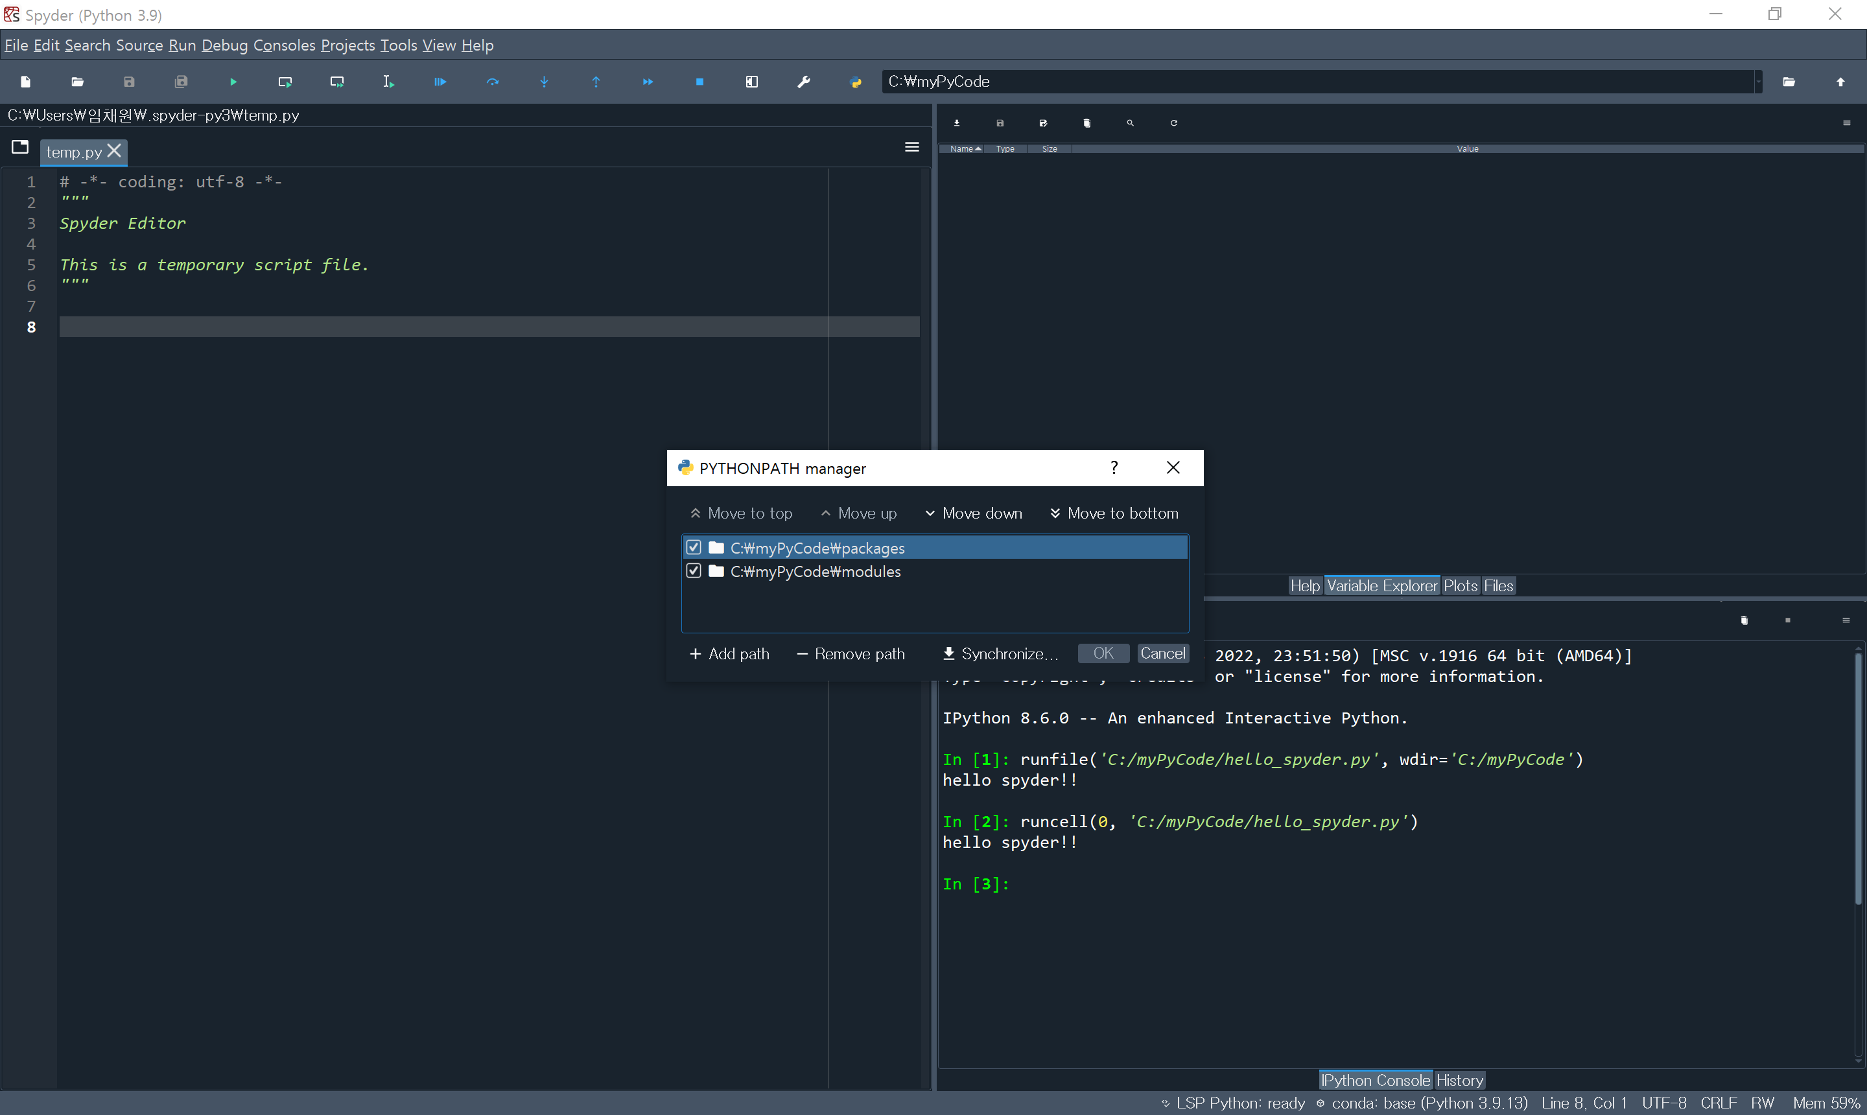
Task: Select the C:\myPyCode\modules path entry
Action: 815,572
